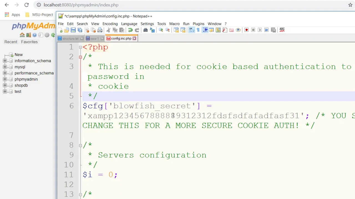Click the phpMyAdmin Home icon
Image resolution: width=355 pixels, height=199 pixels.
pos(22,35)
